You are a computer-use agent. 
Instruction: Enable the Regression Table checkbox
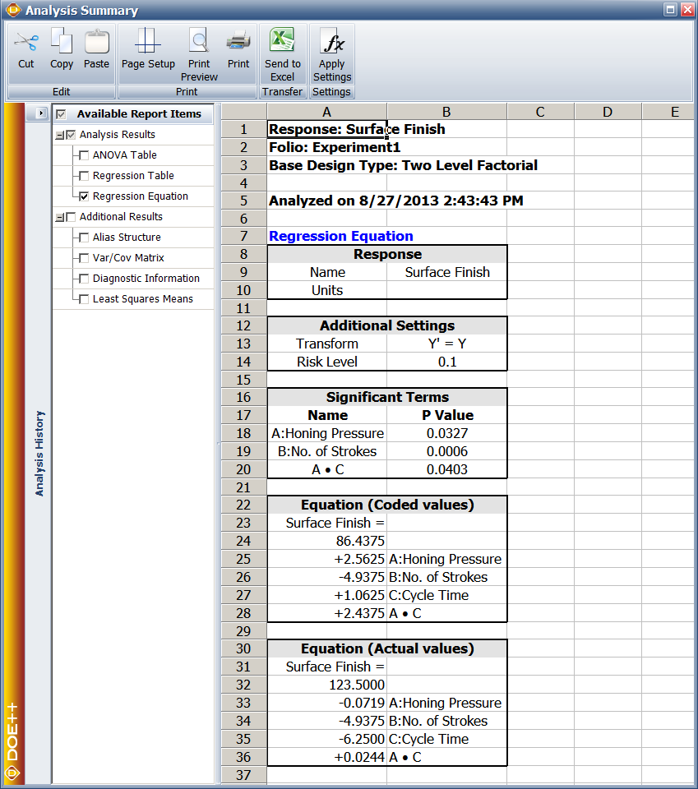point(84,176)
